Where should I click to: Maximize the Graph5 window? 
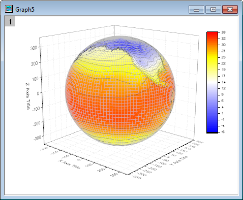213,9
